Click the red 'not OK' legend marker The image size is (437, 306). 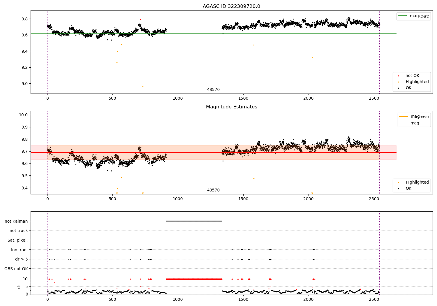[x=398, y=76]
